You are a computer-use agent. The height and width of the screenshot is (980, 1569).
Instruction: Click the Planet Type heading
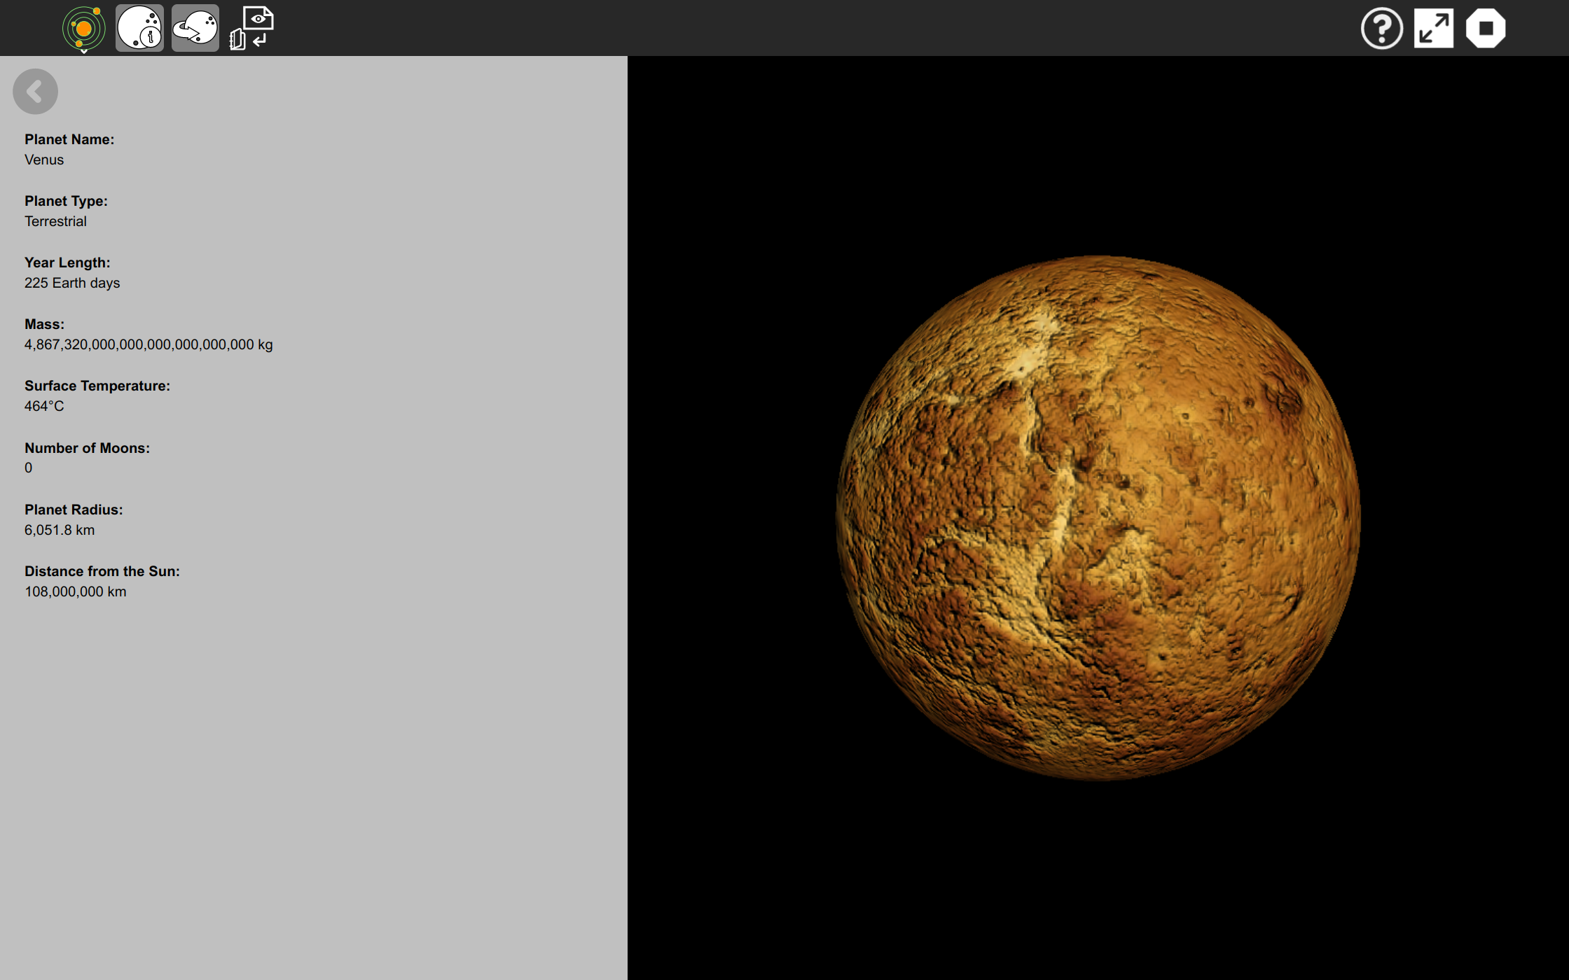tap(66, 201)
